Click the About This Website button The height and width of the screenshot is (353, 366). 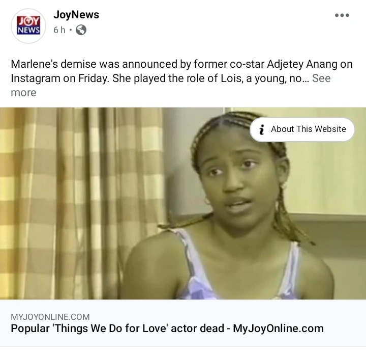click(302, 129)
